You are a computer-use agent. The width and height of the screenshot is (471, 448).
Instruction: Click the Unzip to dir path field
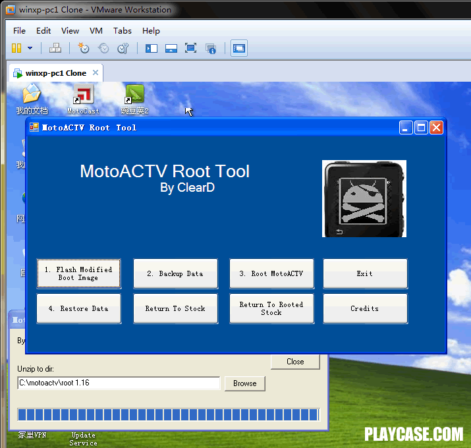pos(119,383)
